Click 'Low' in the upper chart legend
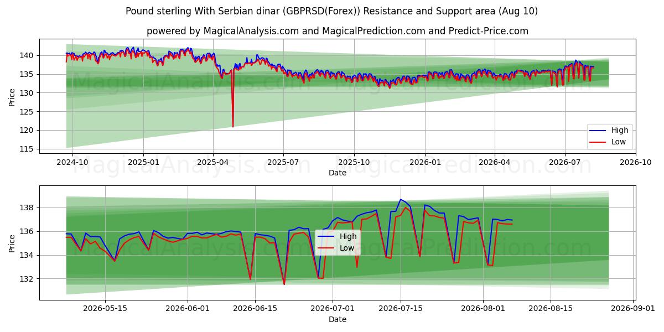 [x=619, y=142]
